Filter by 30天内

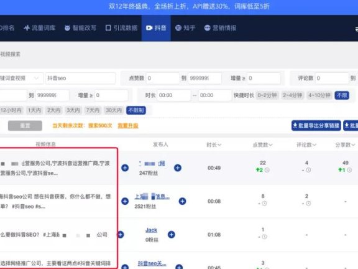tap(113, 110)
